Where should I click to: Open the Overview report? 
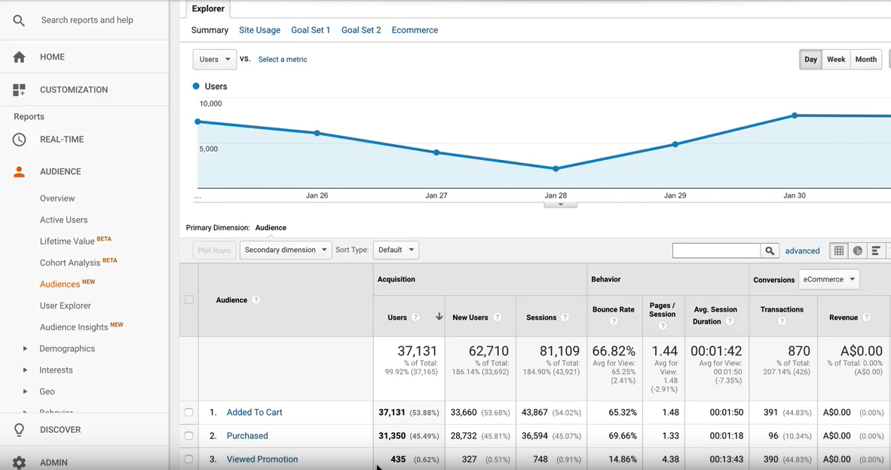pyautogui.click(x=57, y=198)
